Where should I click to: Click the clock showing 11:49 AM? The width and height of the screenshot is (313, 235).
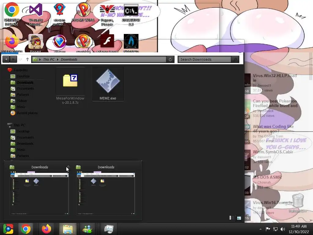click(x=299, y=226)
